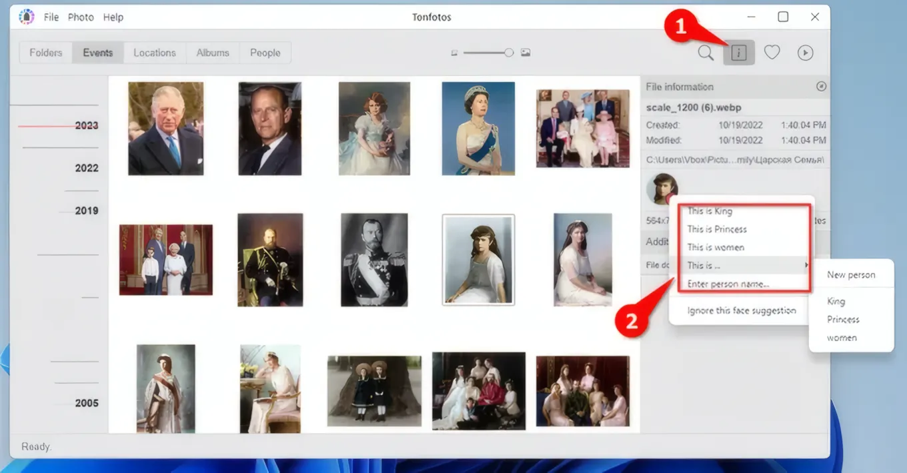Select "This is Princess" from the suggestion menu
The height and width of the screenshot is (473, 907).
pos(716,229)
